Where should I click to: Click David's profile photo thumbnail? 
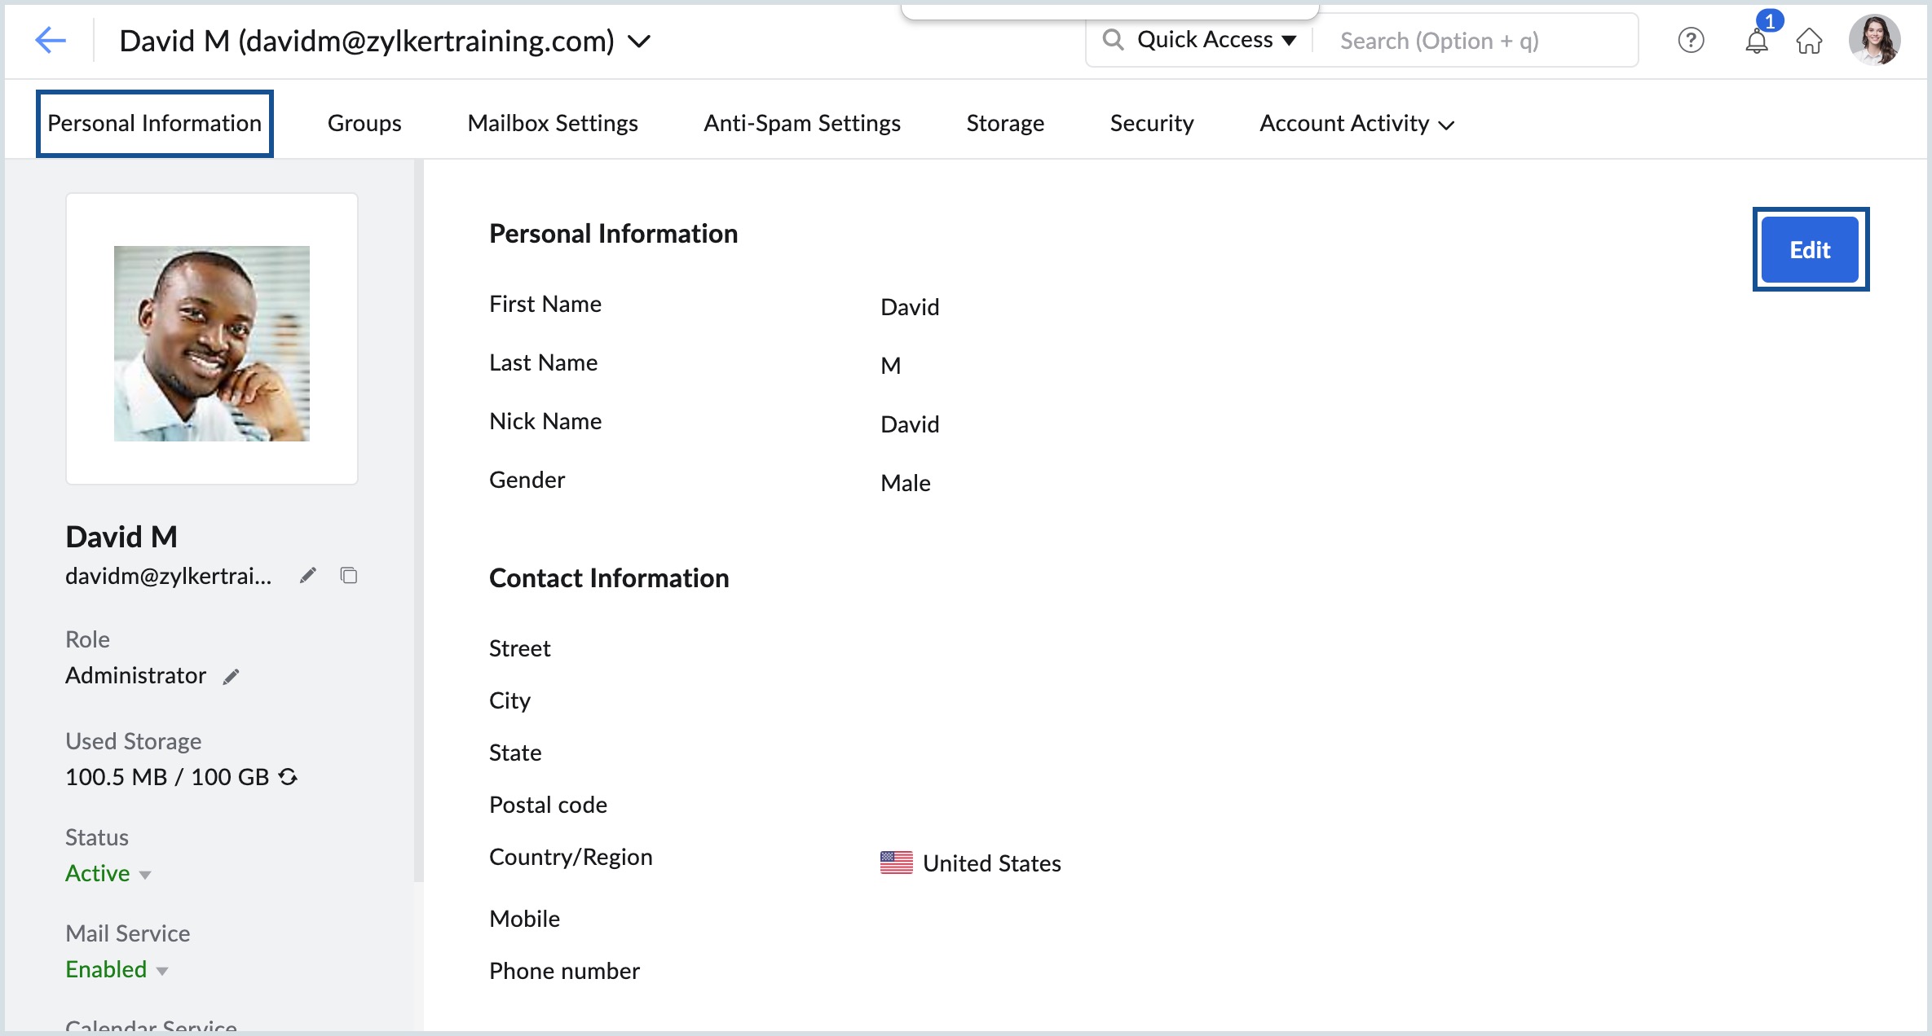tap(211, 344)
